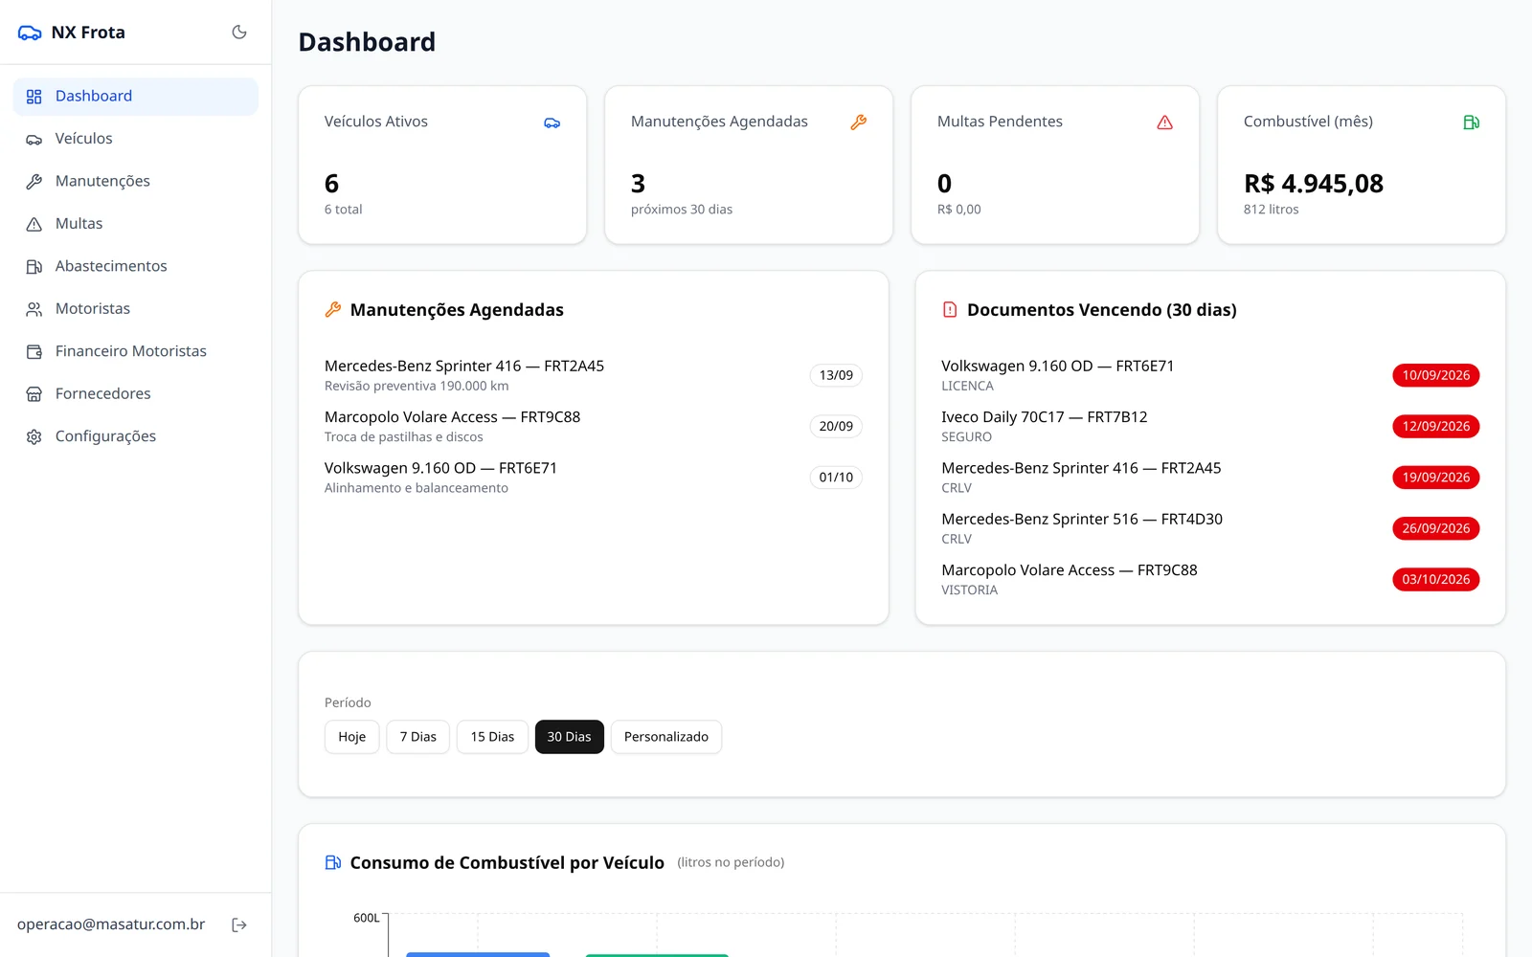Click document row Iveco Daily 70C17 — FRT7B12

pyautogui.click(x=1210, y=426)
